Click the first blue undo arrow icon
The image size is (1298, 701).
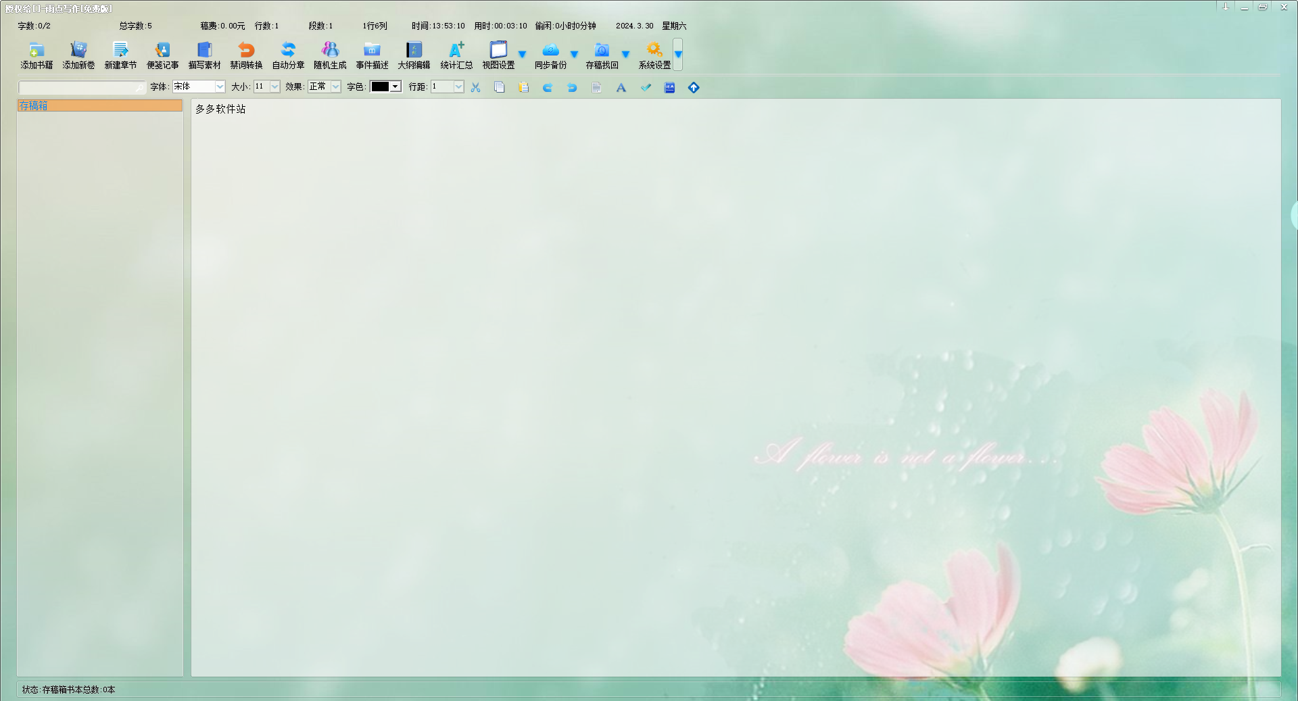tap(548, 87)
